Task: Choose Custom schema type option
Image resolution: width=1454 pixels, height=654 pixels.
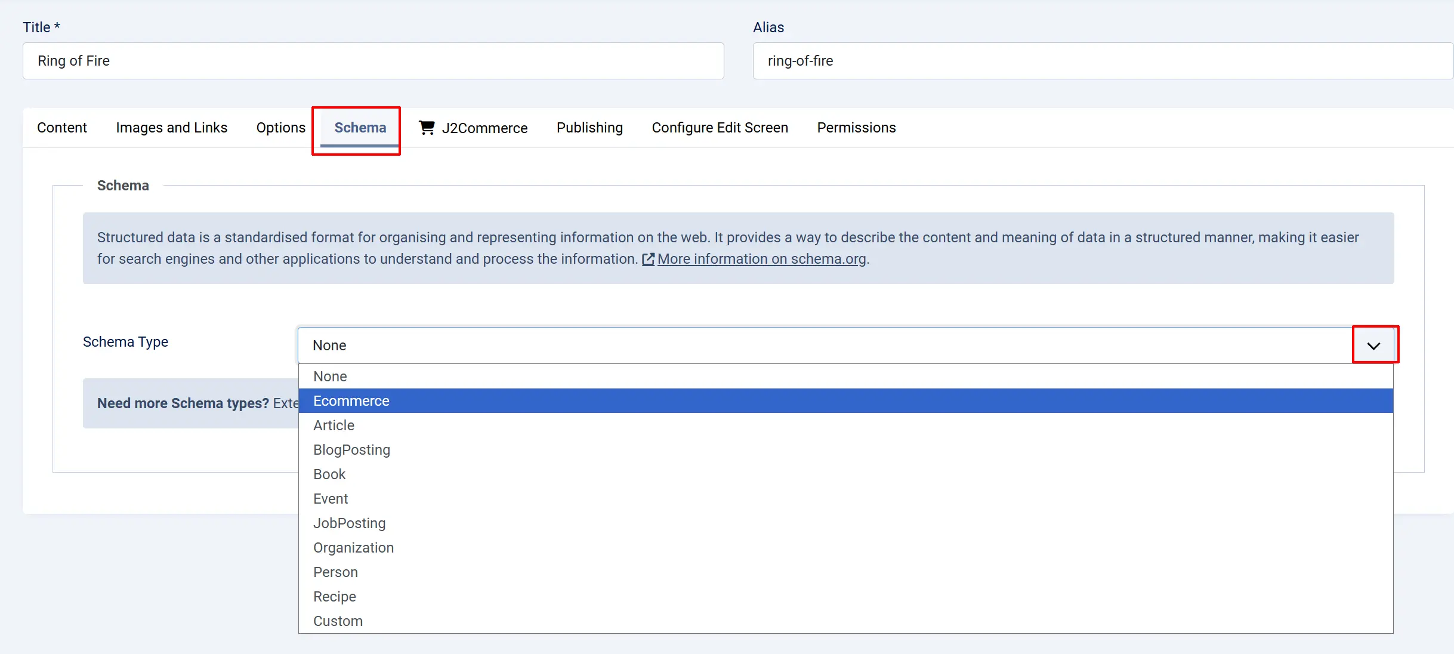Action: coord(845,621)
